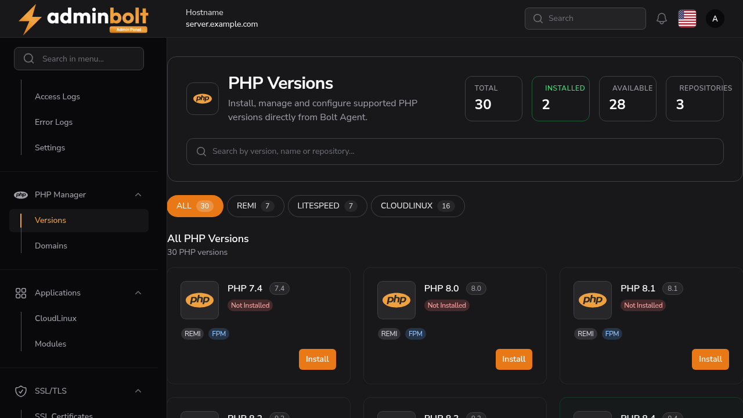The height and width of the screenshot is (418, 743).
Task: Open CloudLinux under Applications
Action: (56, 319)
